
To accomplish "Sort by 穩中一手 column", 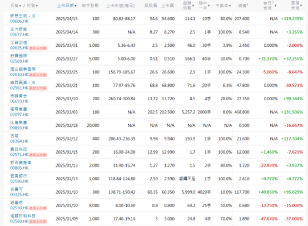I will coord(204,6).
